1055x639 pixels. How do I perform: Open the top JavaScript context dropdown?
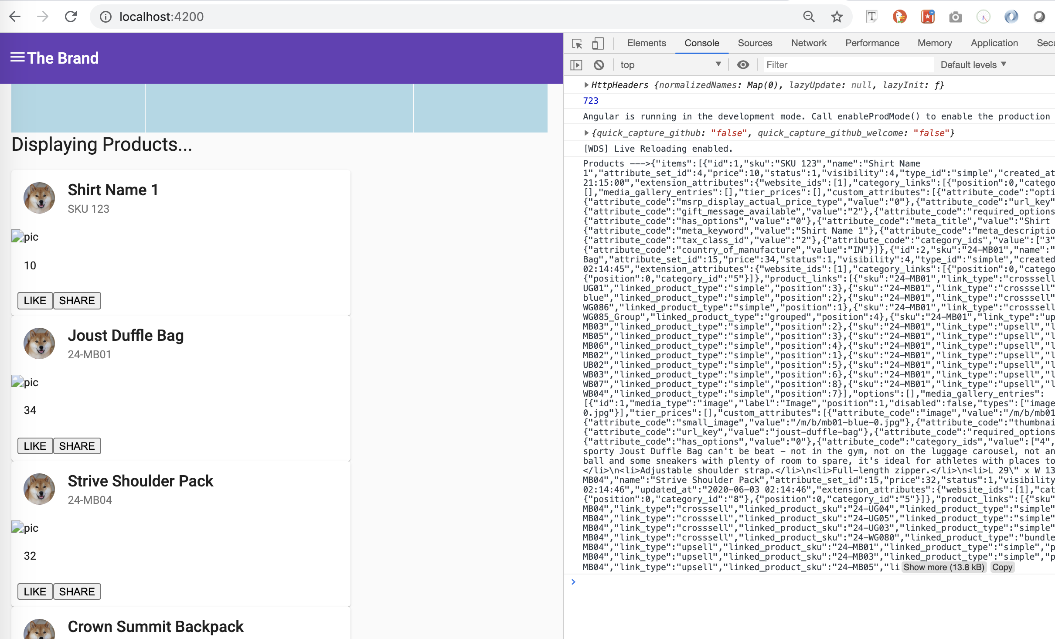[670, 65]
